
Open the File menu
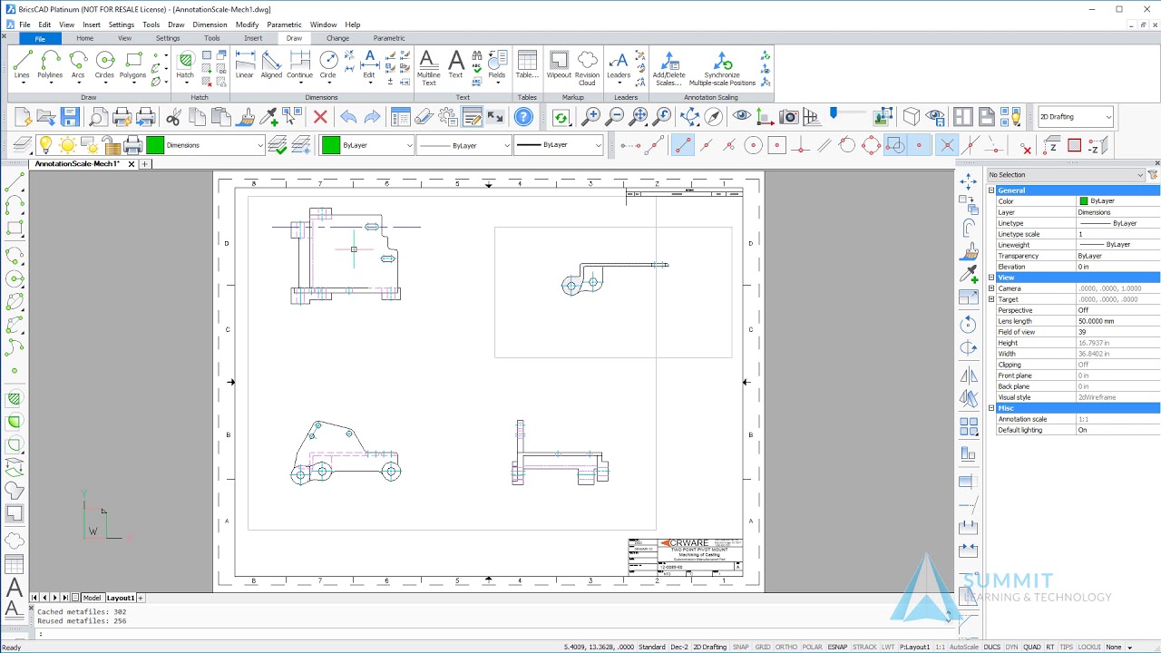[25, 24]
